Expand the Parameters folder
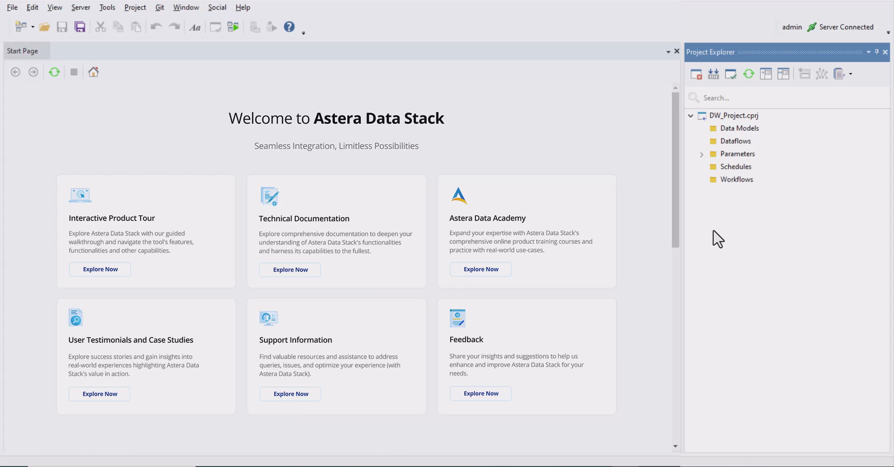The height and width of the screenshot is (467, 894). [702, 154]
